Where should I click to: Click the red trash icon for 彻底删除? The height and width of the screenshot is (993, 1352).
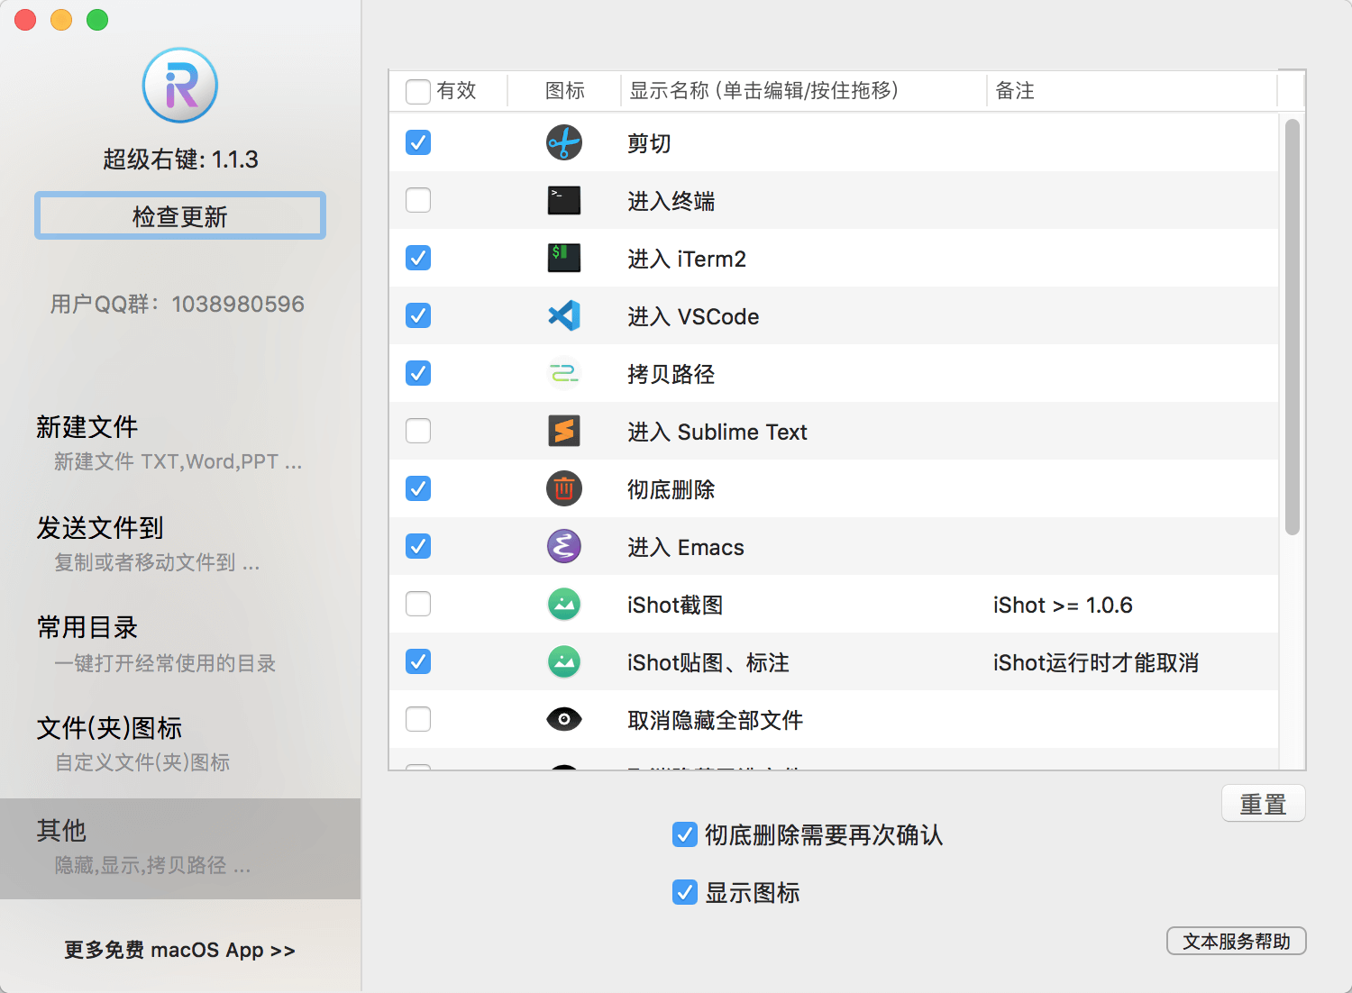point(564,488)
